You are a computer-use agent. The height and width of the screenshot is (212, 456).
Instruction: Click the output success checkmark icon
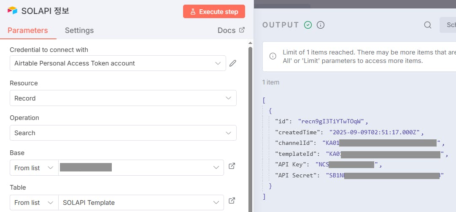tap(308, 25)
